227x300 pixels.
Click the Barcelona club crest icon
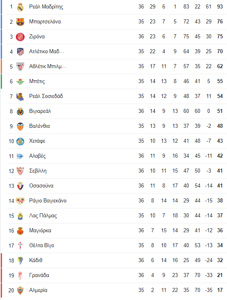(x=20, y=22)
